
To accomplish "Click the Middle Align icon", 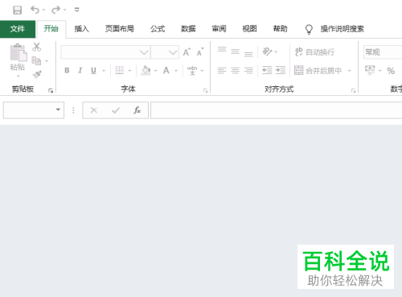I will pyautogui.click(x=235, y=52).
